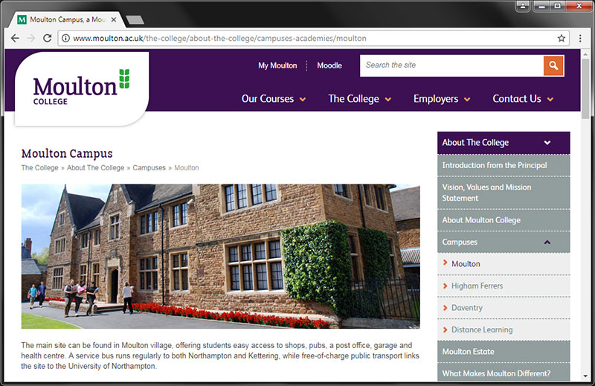Open the Employers menu
The height and width of the screenshot is (386, 595).
click(x=436, y=99)
